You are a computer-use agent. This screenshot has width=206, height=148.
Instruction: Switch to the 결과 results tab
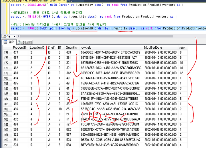9,42
